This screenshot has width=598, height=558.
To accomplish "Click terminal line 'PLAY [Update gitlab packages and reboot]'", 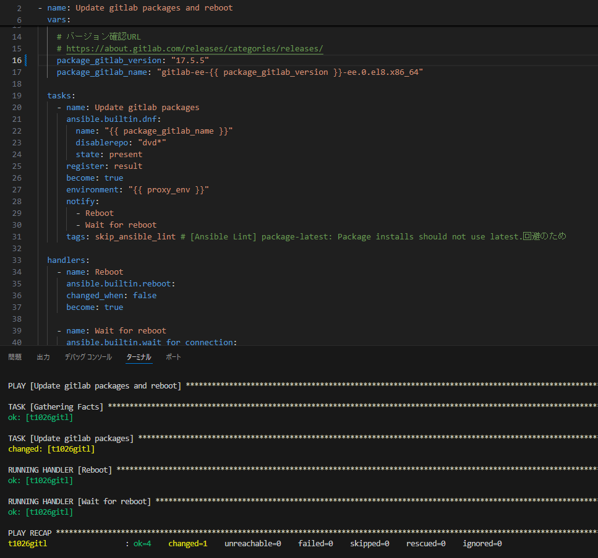I will [x=95, y=385].
